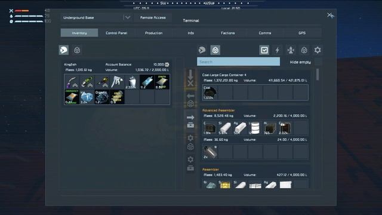The width and height of the screenshot is (382, 215).
Task: Click the deposit right-arrow crate icon
Action: [x=190, y=121]
